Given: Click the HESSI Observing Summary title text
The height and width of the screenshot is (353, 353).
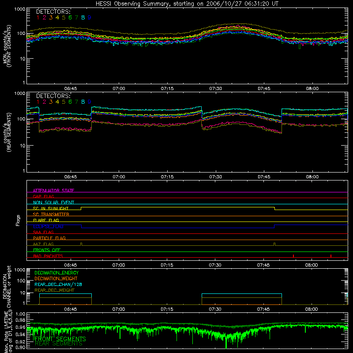Looking at the screenshot, I should [x=187, y=4].
